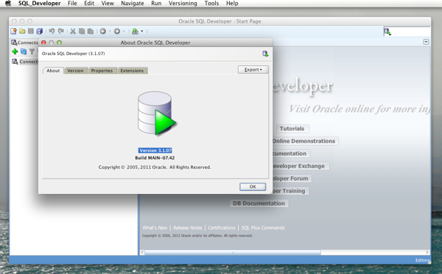
Task: Click the New file toolbar icon
Action: tap(13, 31)
